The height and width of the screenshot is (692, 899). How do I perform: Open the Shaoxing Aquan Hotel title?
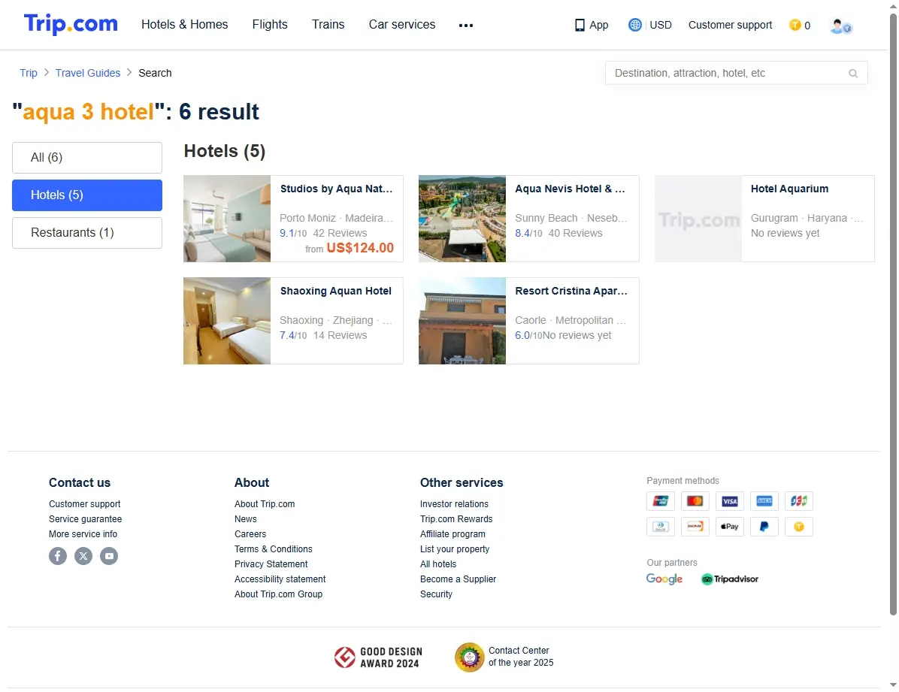336,291
